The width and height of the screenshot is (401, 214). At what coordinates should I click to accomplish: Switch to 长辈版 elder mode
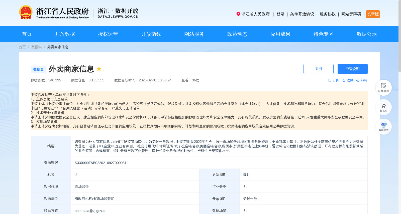pyautogui.click(x=373, y=14)
